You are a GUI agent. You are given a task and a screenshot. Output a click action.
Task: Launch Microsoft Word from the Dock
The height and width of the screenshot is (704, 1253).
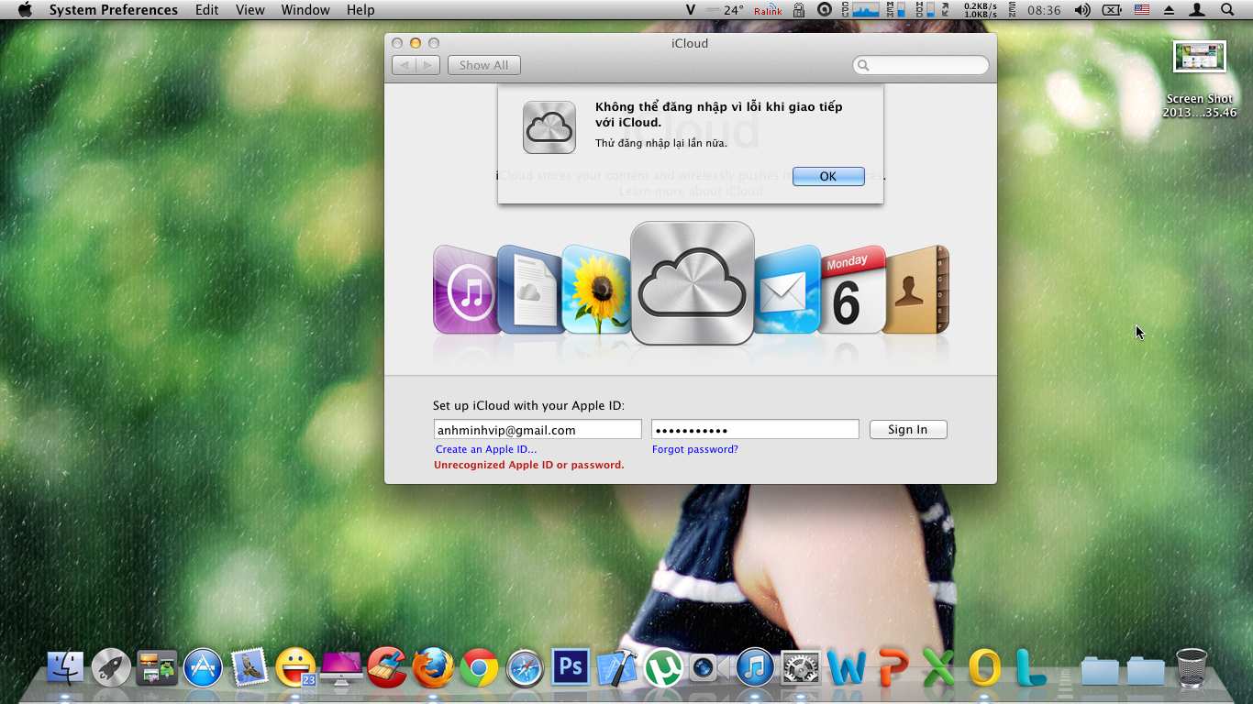tap(847, 668)
